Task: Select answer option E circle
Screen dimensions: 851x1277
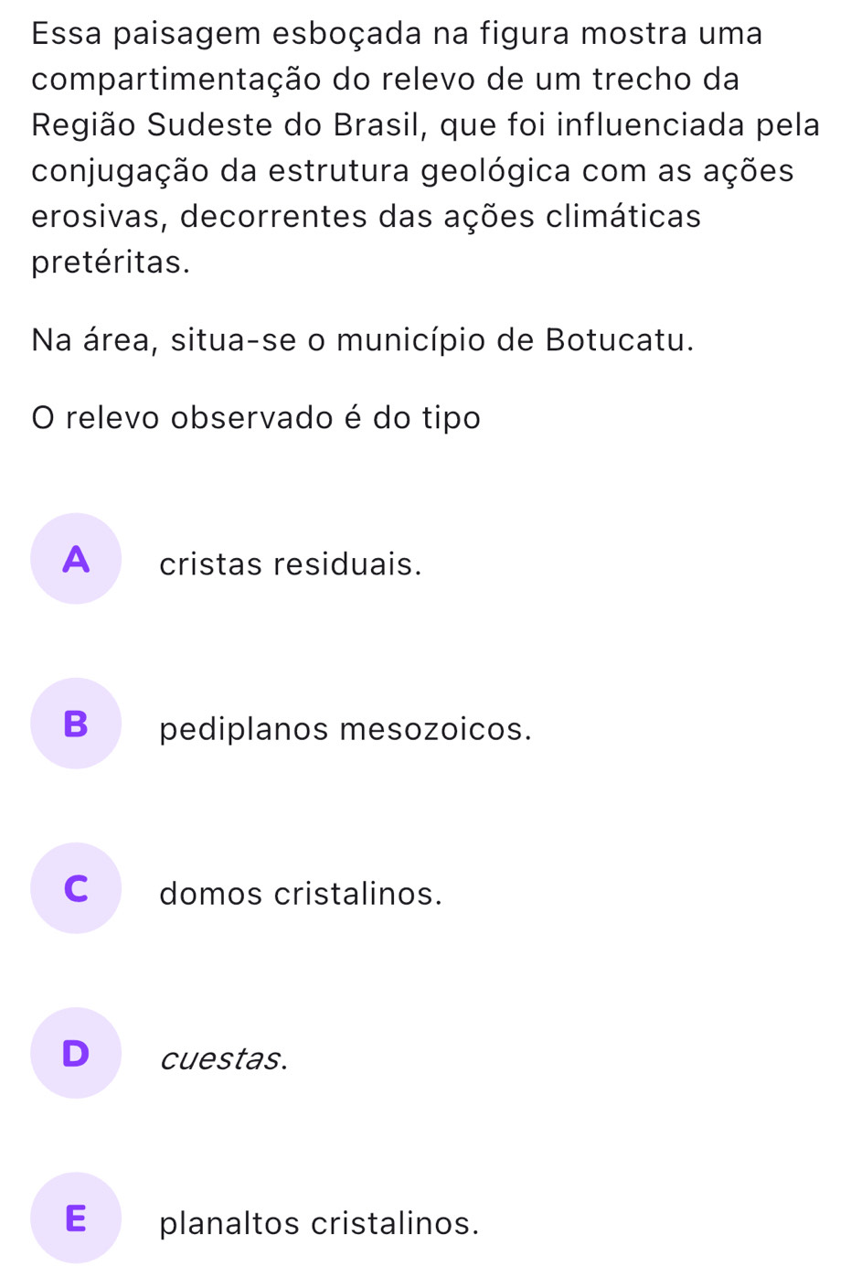Action: (76, 1218)
